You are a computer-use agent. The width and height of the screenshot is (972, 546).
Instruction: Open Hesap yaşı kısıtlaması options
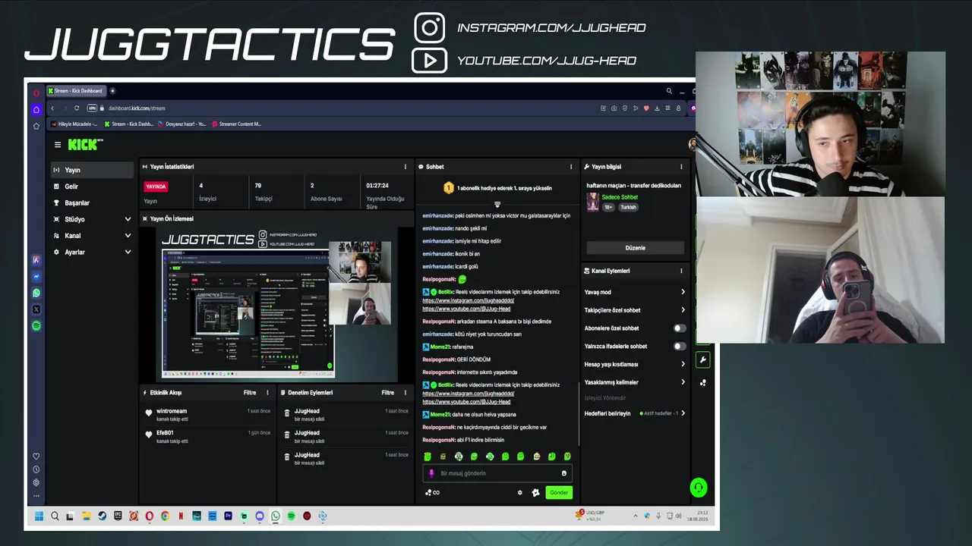683,364
